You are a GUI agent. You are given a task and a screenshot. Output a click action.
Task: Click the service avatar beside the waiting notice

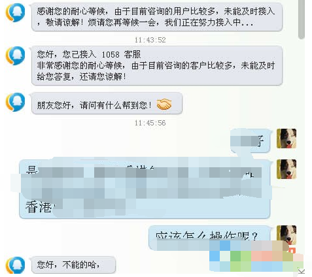(15, 12)
